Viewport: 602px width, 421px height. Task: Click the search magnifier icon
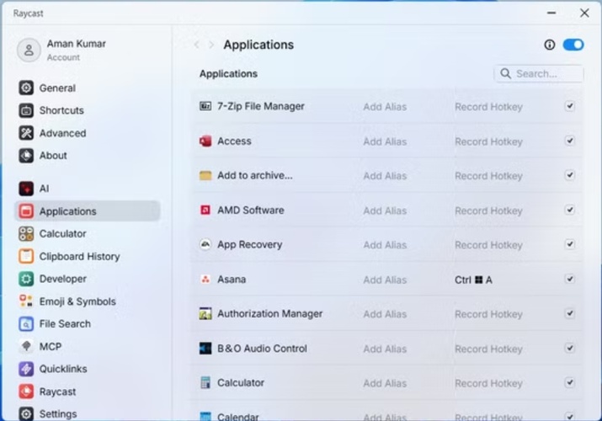point(506,74)
